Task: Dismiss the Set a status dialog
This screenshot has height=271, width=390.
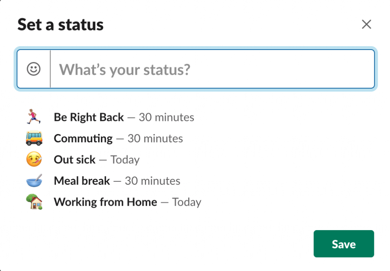Action: (x=366, y=24)
